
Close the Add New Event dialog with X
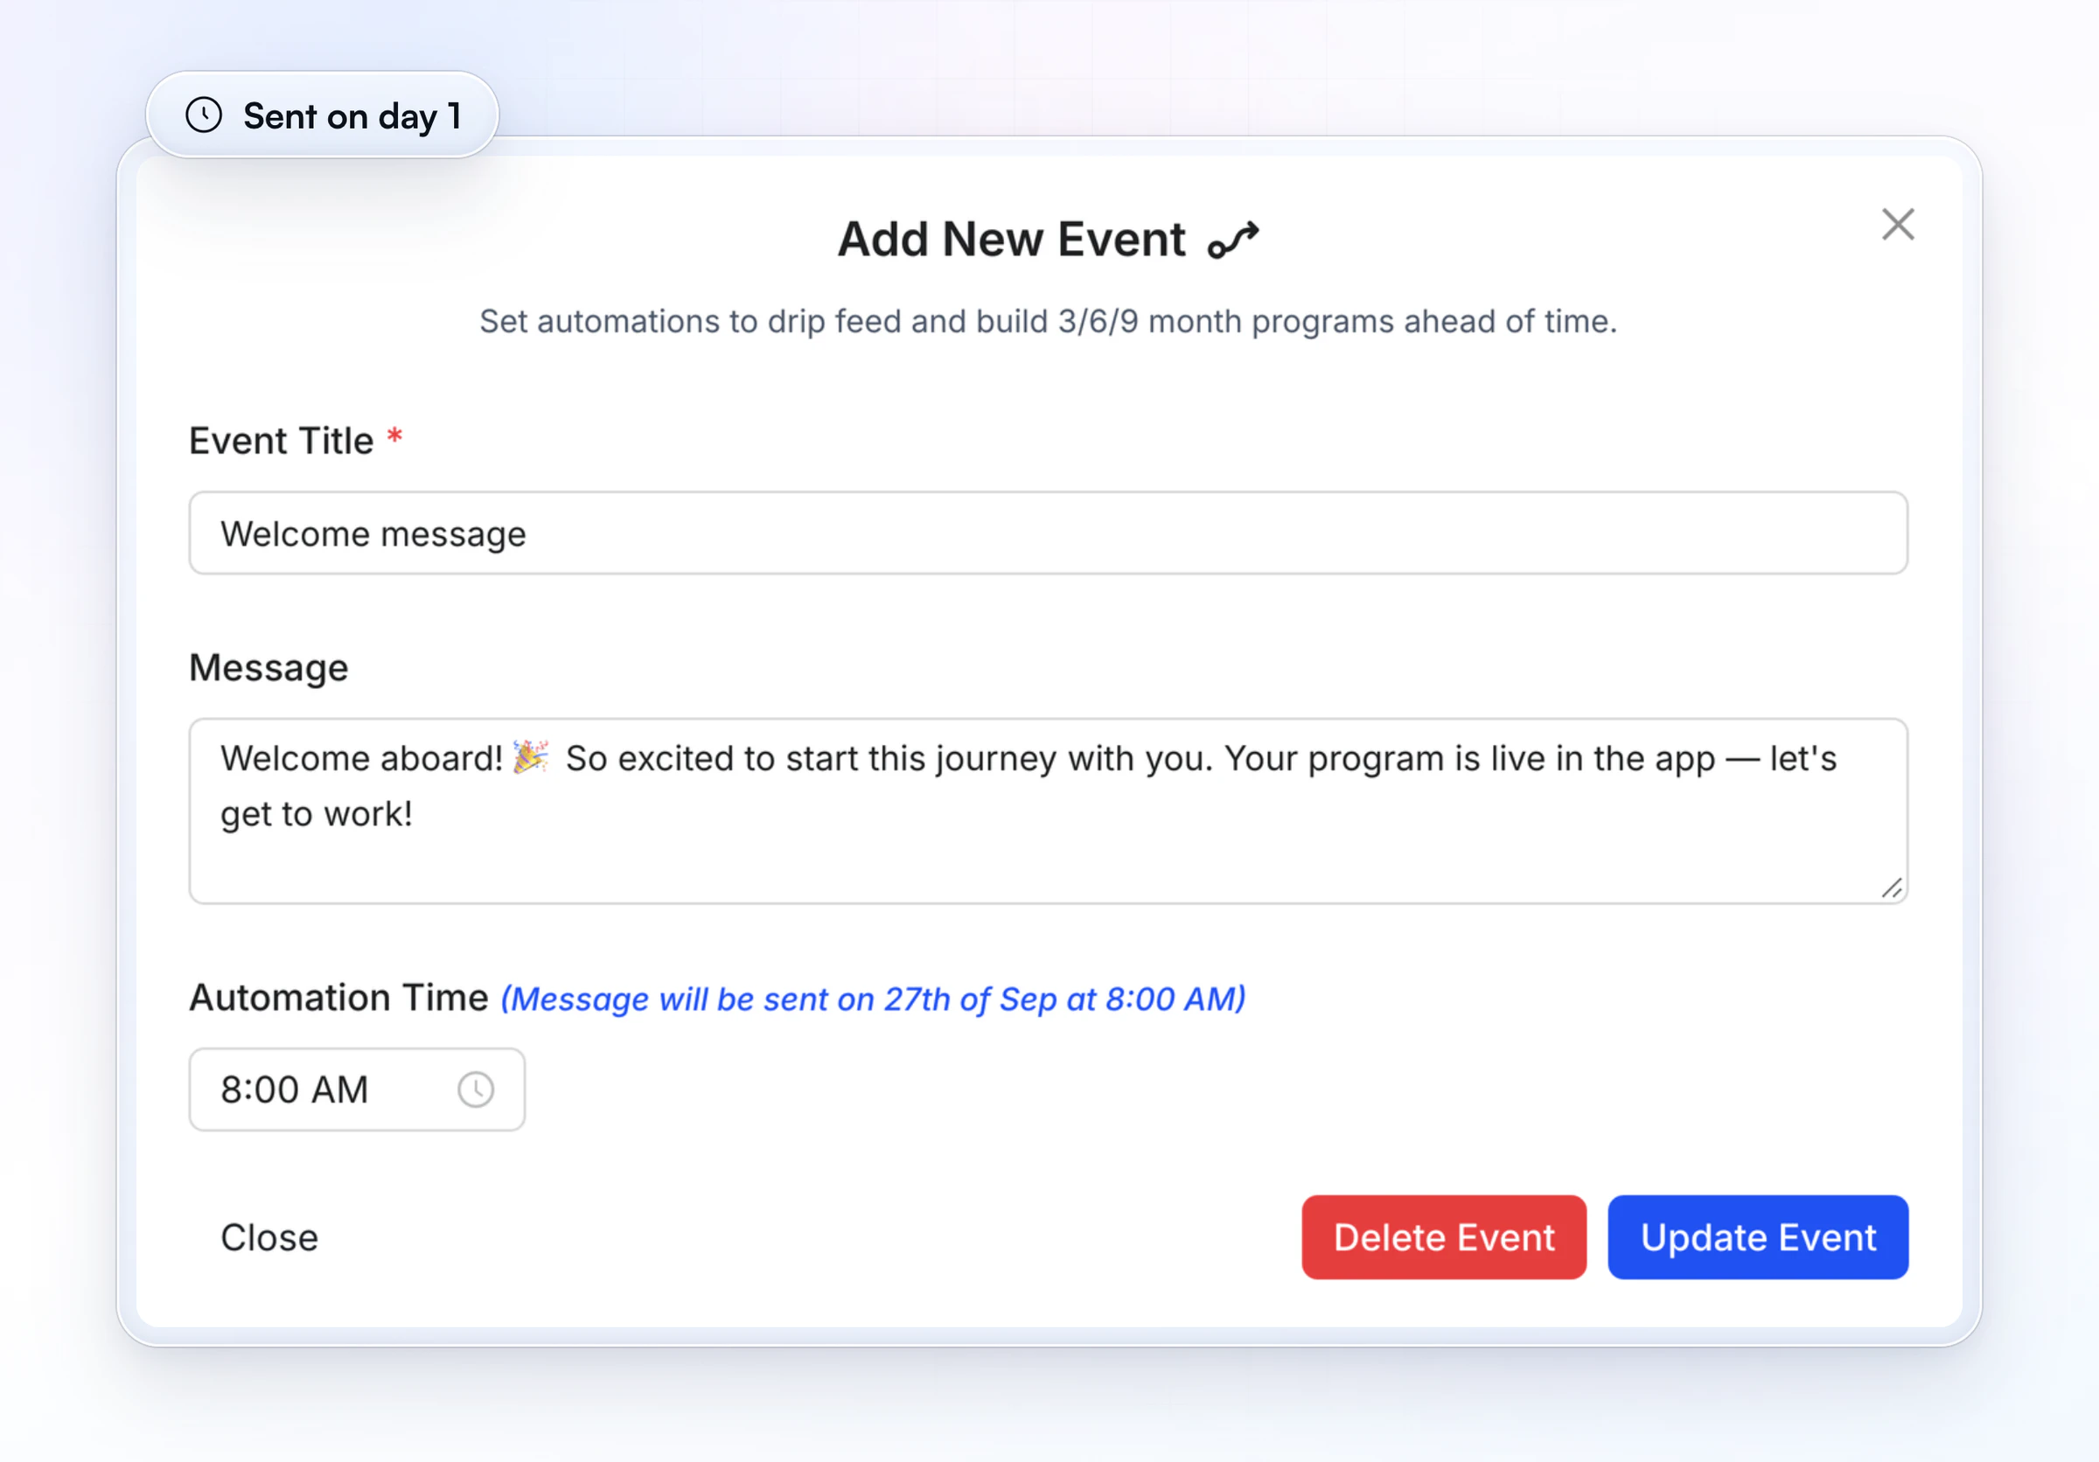click(1897, 224)
